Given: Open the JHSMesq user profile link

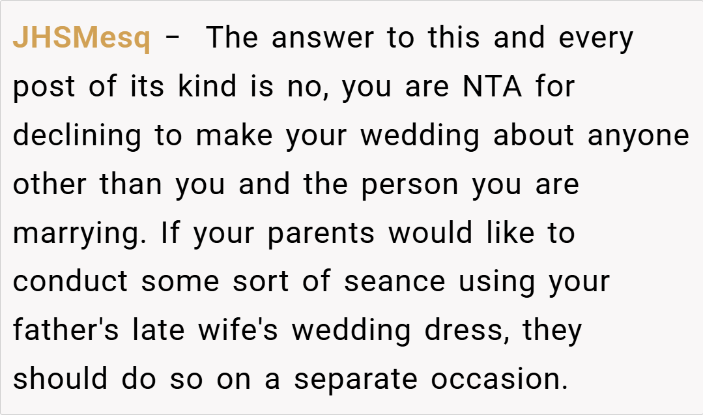Looking at the screenshot, I should [x=81, y=39].
